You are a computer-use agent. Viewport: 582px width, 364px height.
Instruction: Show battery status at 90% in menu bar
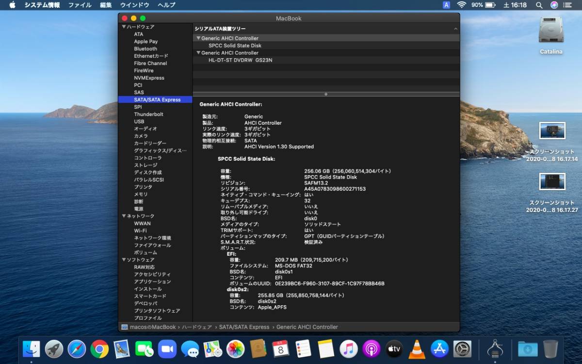pyautogui.click(x=483, y=5)
